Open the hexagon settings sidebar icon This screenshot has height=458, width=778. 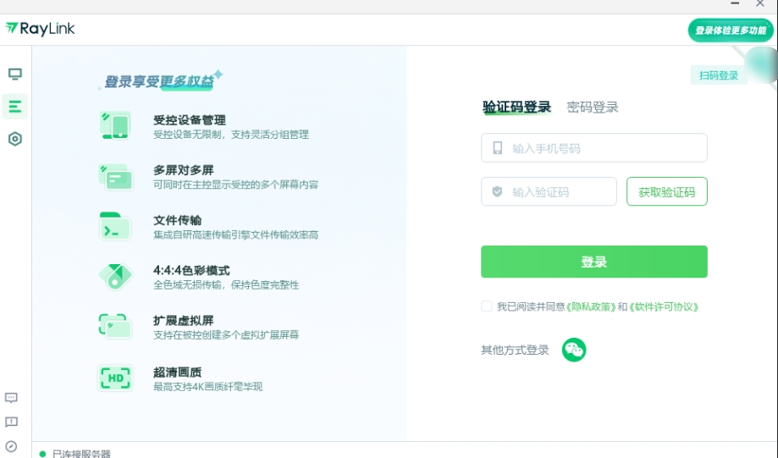(15, 139)
